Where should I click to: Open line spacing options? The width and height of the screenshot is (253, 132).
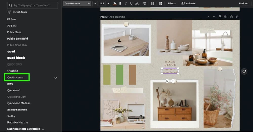tap(161, 4)
